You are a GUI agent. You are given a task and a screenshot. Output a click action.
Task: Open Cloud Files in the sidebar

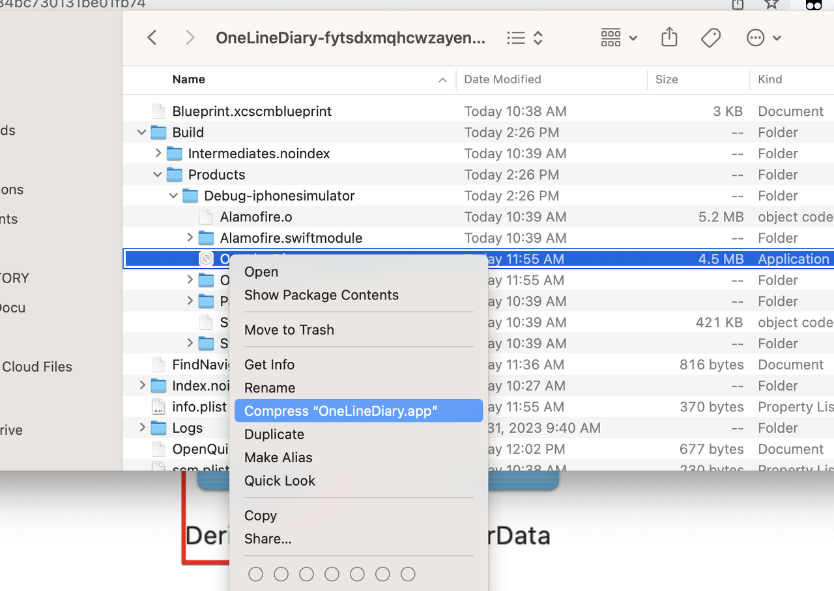[x=36, y=367]
